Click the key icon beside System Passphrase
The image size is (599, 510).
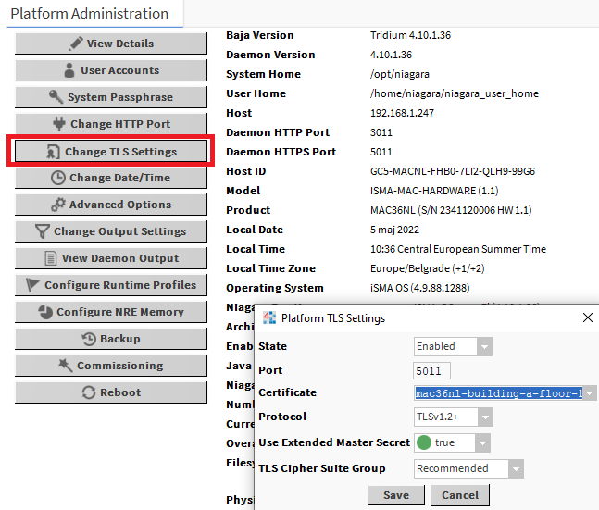[56, 97]
